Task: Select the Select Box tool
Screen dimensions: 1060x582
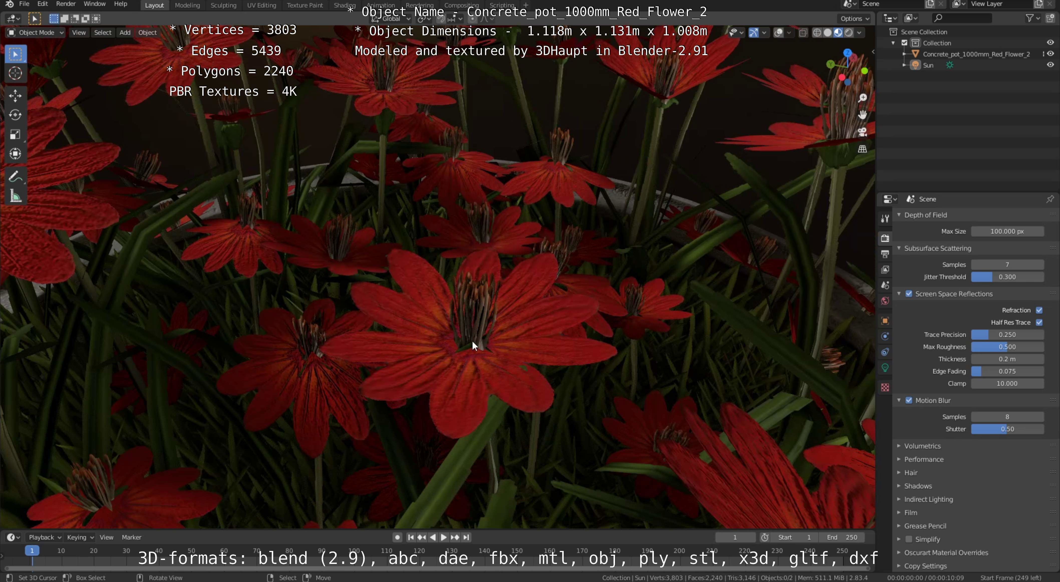Action: [16, 54]
